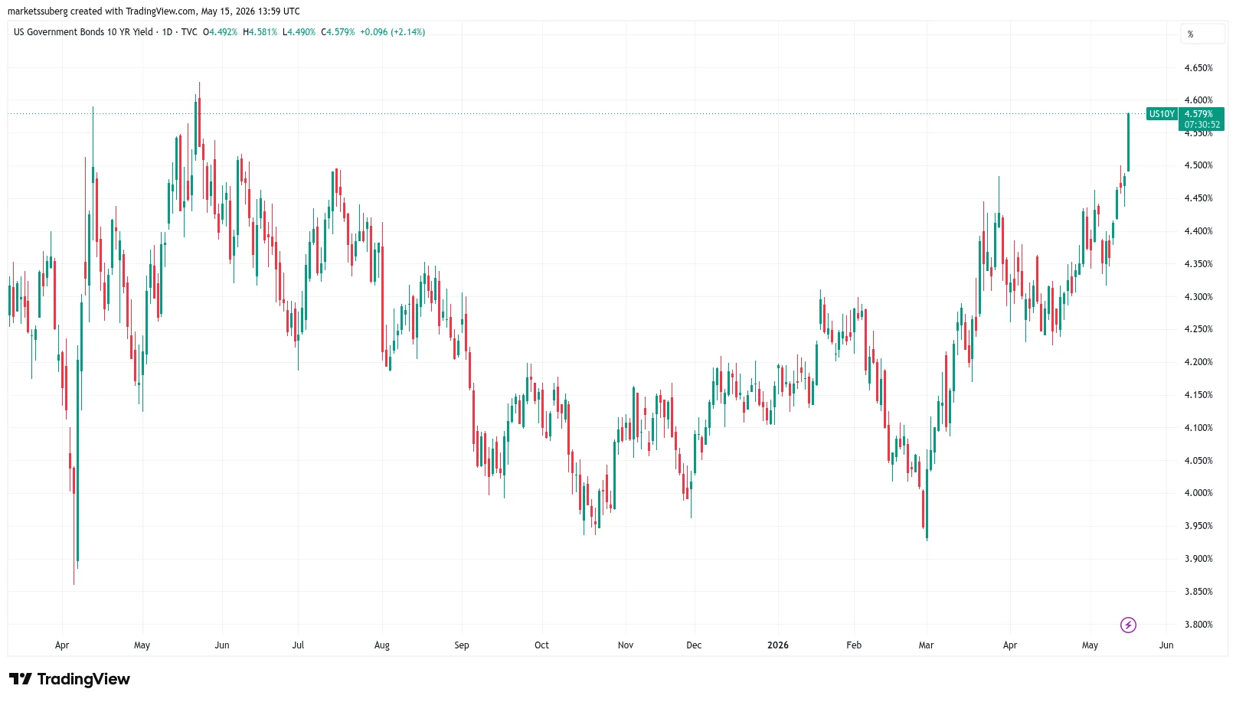Click the 4.200% level on the price axis
Image resolution: width=1236 pixels, height=702 pixels.
tap(1198, 362)
